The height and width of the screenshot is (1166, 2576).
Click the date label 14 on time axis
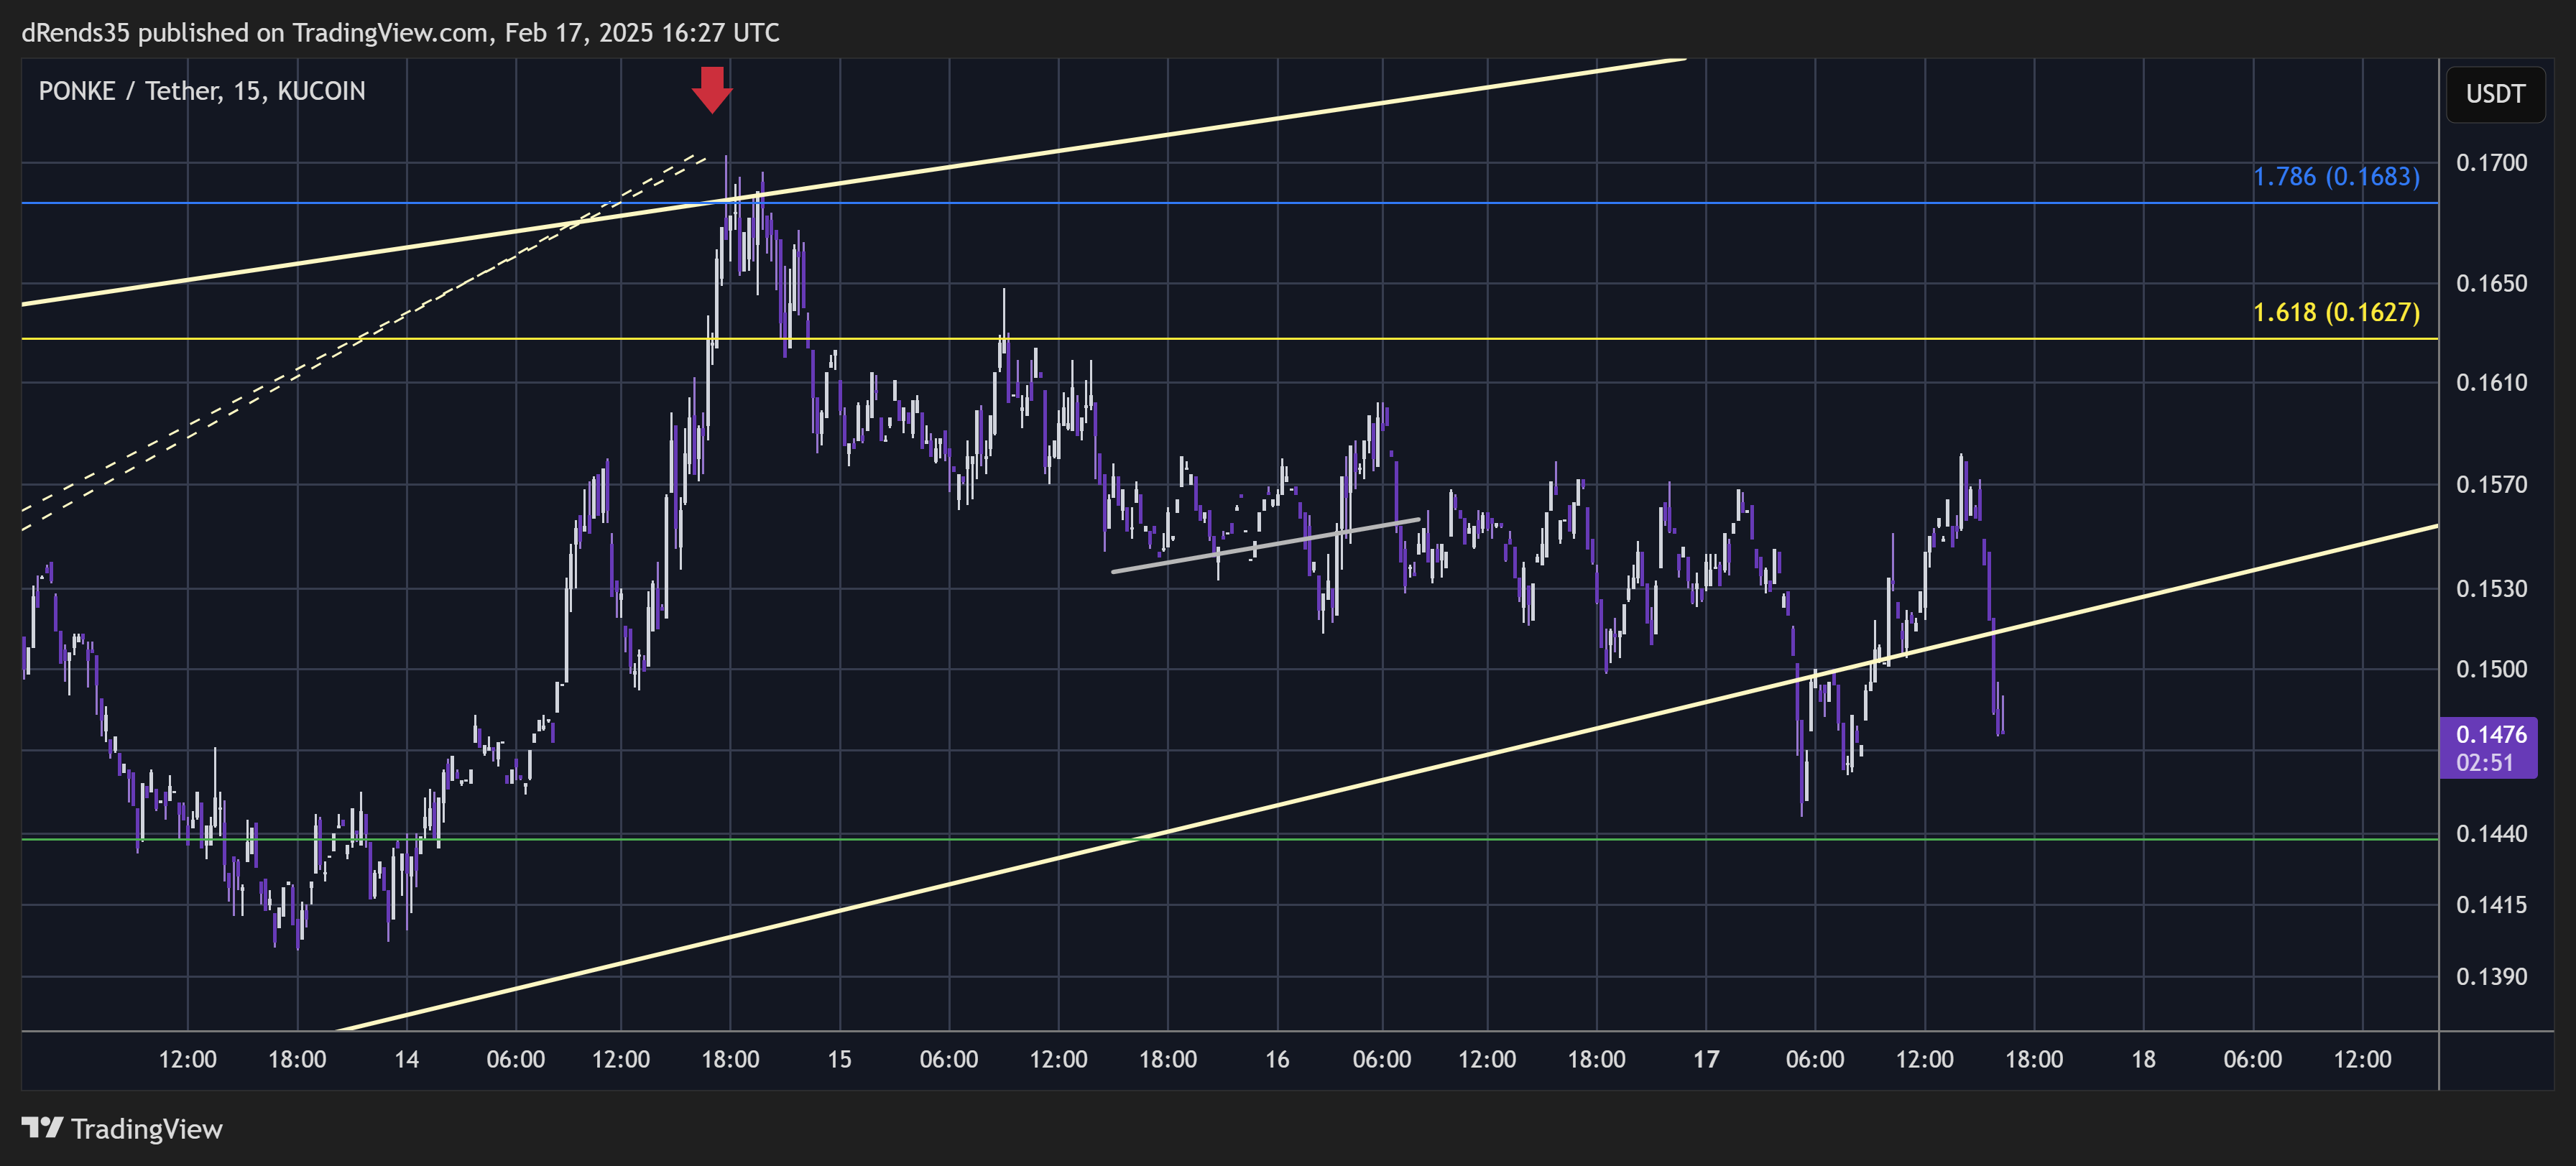tap(406, 1060)
